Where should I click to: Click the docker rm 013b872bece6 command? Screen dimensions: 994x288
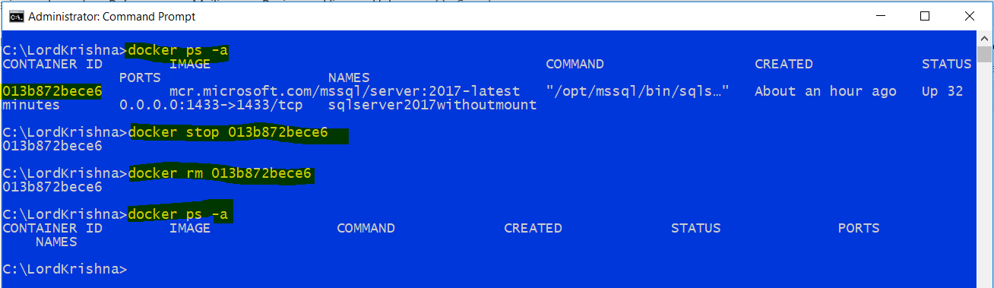221,174
